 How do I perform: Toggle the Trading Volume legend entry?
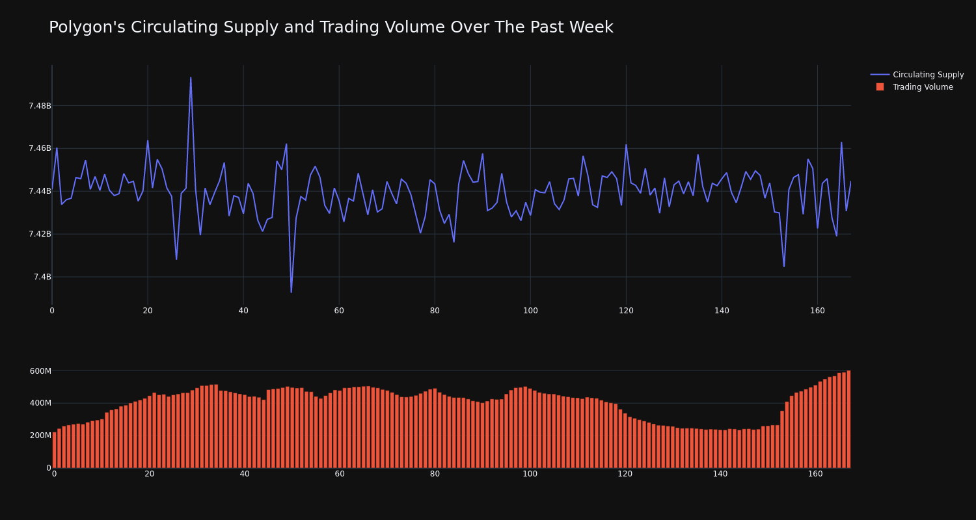pos(914,87)
